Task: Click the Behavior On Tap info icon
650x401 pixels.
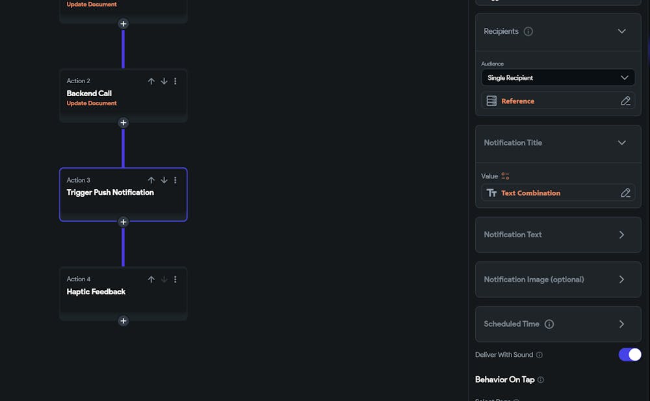Action: point(541,380)
